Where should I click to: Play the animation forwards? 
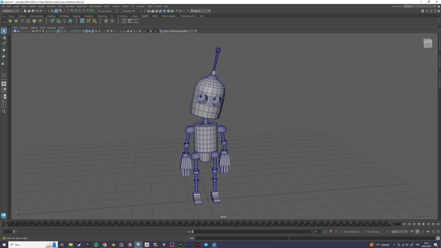[x=423, y=224]
